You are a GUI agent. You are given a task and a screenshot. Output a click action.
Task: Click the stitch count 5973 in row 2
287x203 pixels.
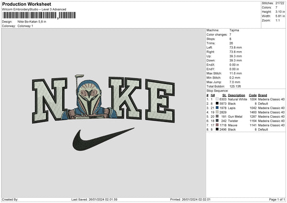pos(223,104)
